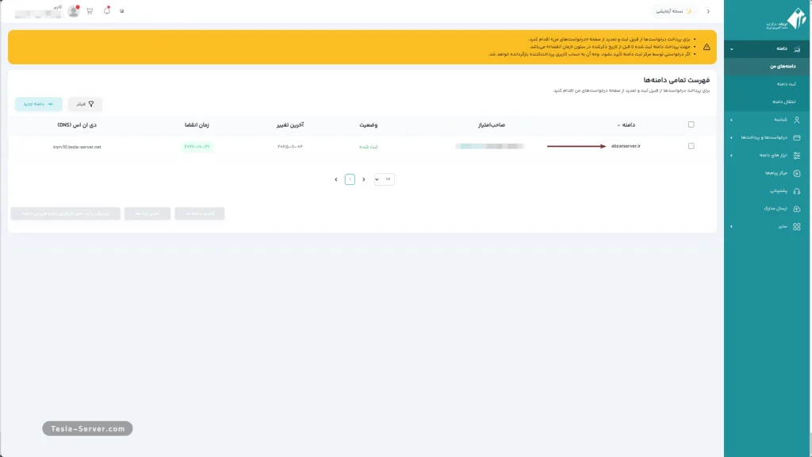Click the پشتیبانی headset support icon

coord(797,190)
